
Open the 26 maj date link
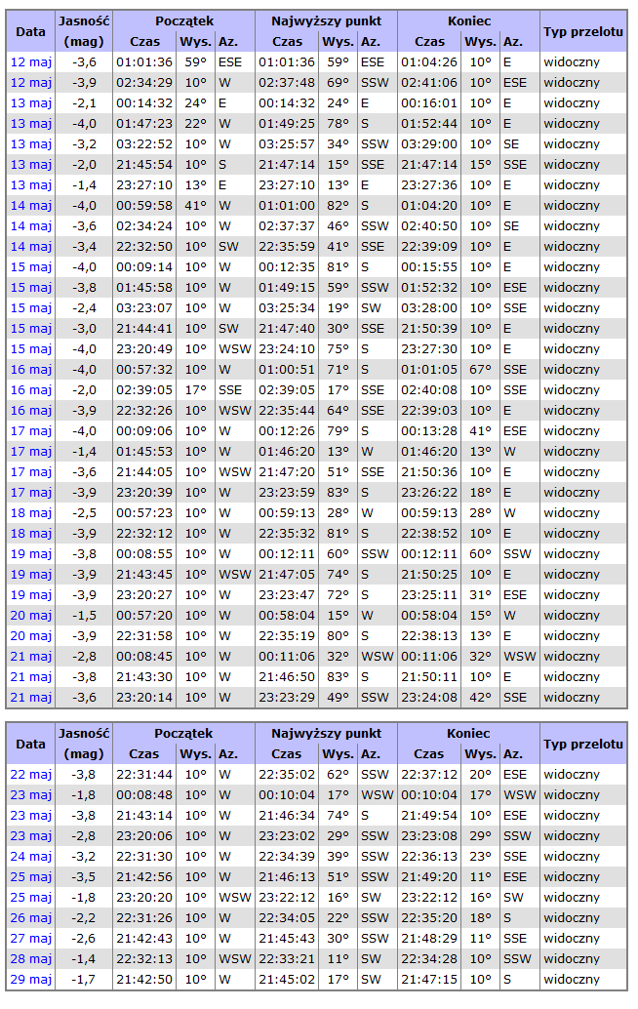pyautogui.click(x=31, y=918)
